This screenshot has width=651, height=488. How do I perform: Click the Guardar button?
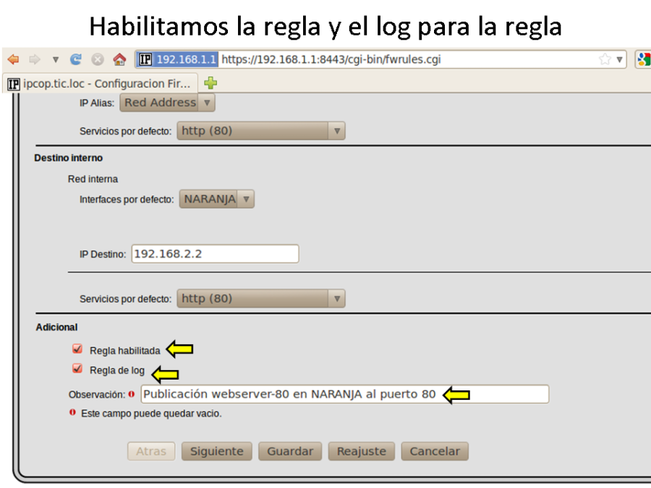click(x=289, y=450)
